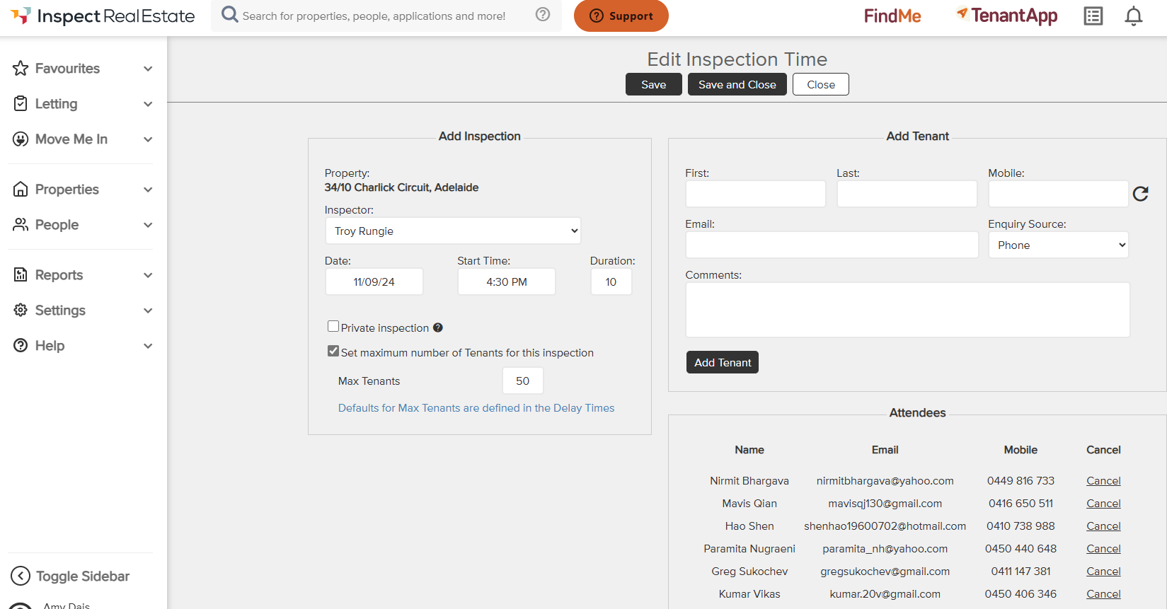Uncheck Set maximum number of Tenants

tap(333, 351)
